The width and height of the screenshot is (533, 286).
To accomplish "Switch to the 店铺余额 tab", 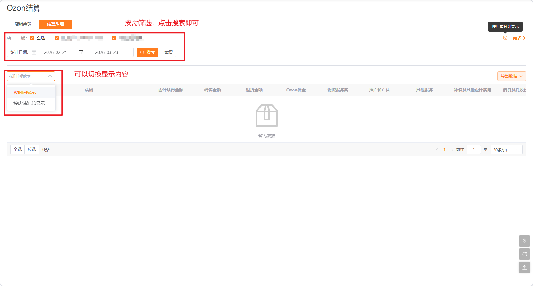I will tap(23, 24).
